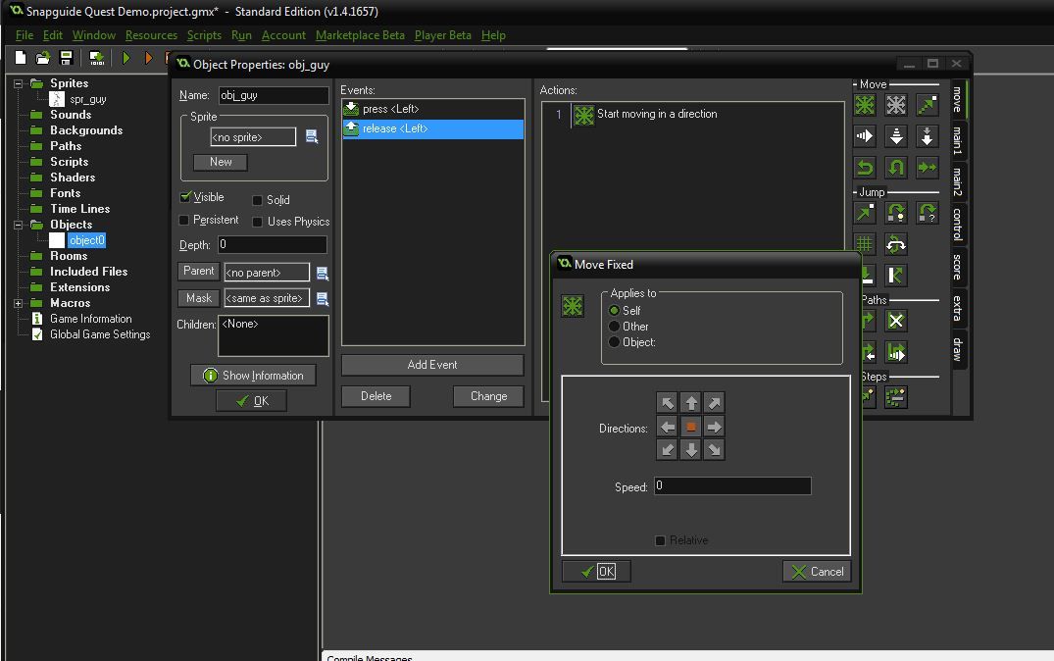Select the Move Fixed action icon in palette
This screenshot has height=661, width=1054.
[865, 105]
